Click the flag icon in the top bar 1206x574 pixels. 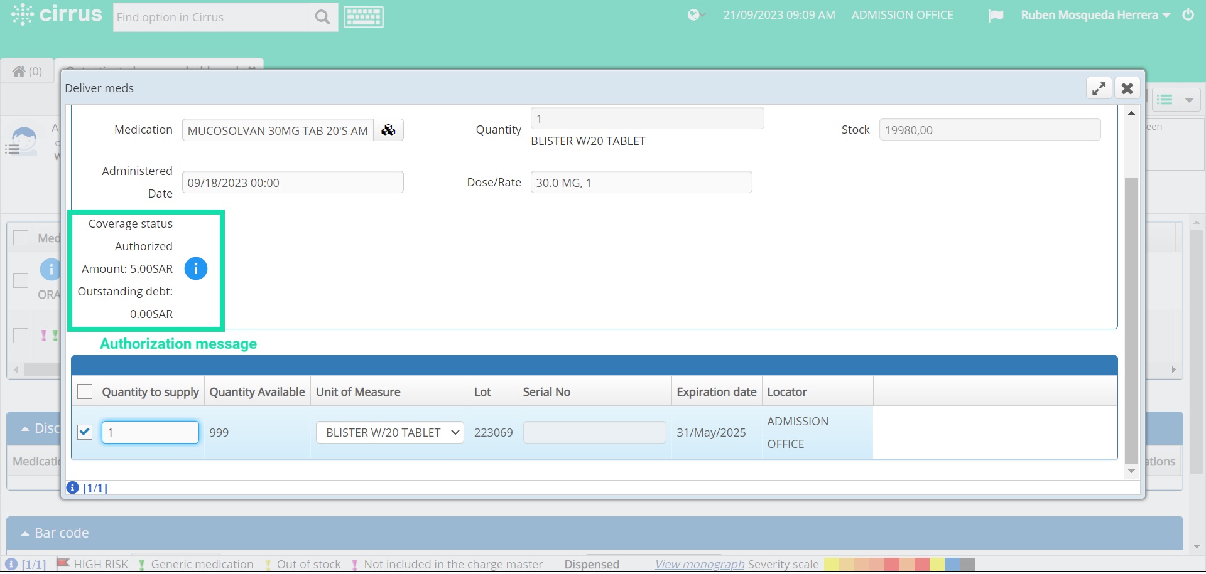pos(996,15)
